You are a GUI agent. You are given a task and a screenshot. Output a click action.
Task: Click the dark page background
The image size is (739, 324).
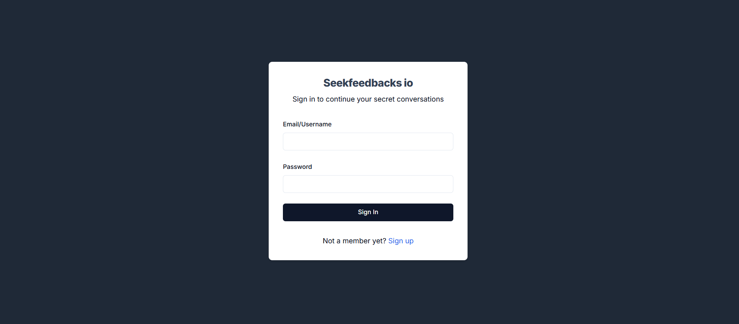click(x=118, y=157)
